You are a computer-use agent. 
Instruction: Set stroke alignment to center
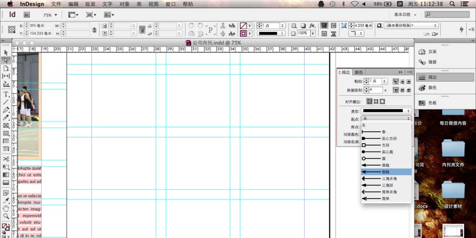[x=369, y=102]
